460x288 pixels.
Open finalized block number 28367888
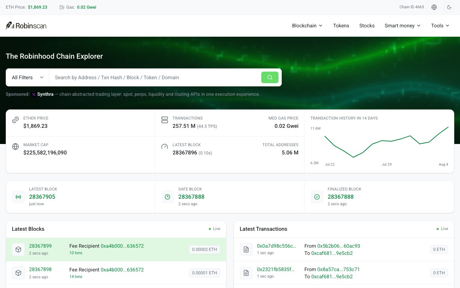tap(341, 197)
